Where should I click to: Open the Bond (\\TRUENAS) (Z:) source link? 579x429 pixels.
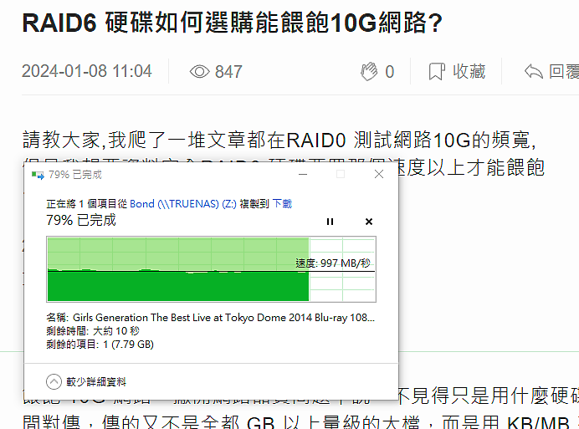point(182,204)
